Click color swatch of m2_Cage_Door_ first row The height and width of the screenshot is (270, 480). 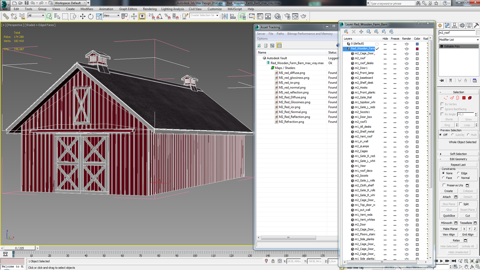417,54
